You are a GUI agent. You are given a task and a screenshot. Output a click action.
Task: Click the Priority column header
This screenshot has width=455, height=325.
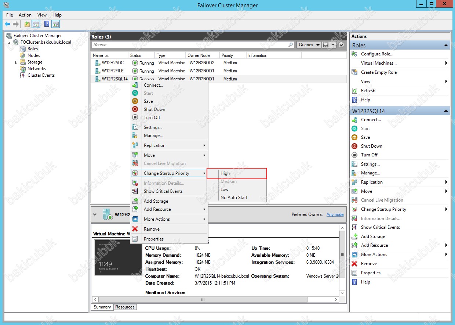pyautogui.click(x=233, y=55)
